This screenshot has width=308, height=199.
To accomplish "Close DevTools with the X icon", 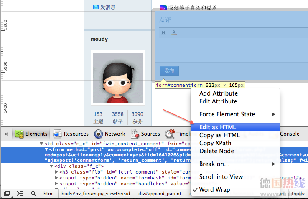I will 6,134.
